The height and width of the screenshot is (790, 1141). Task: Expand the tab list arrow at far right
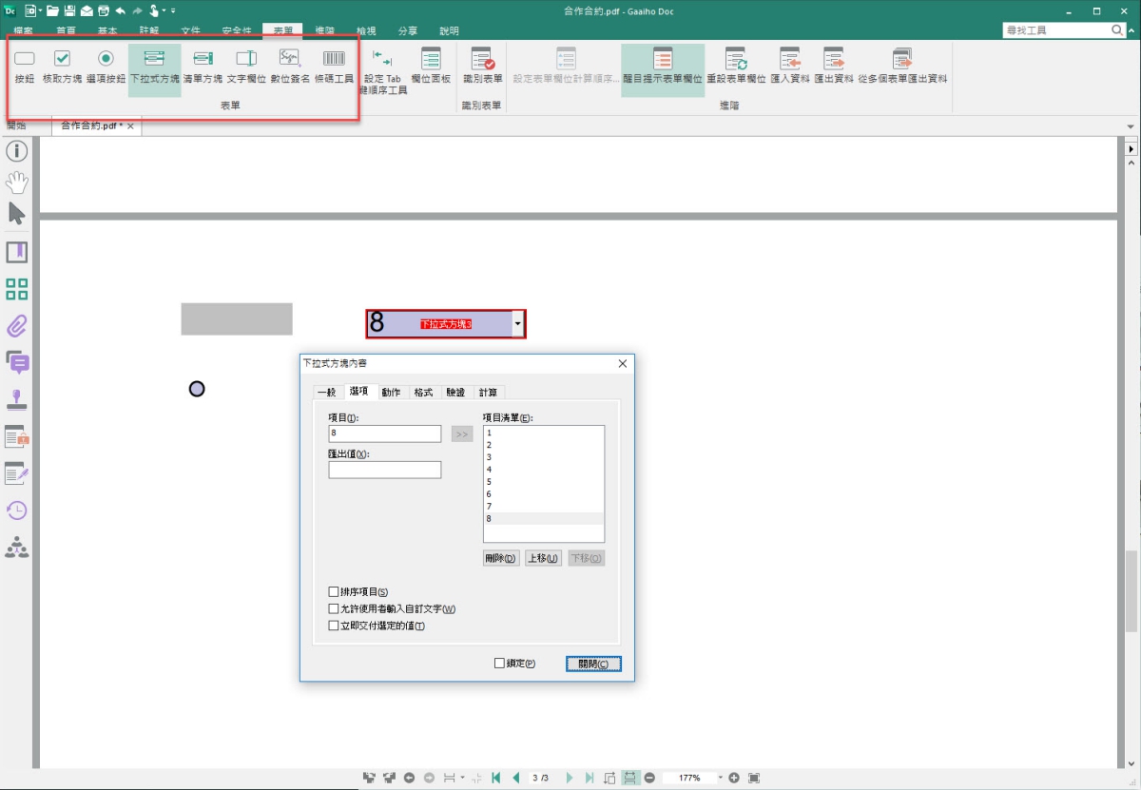click(x=1131, y=126)
